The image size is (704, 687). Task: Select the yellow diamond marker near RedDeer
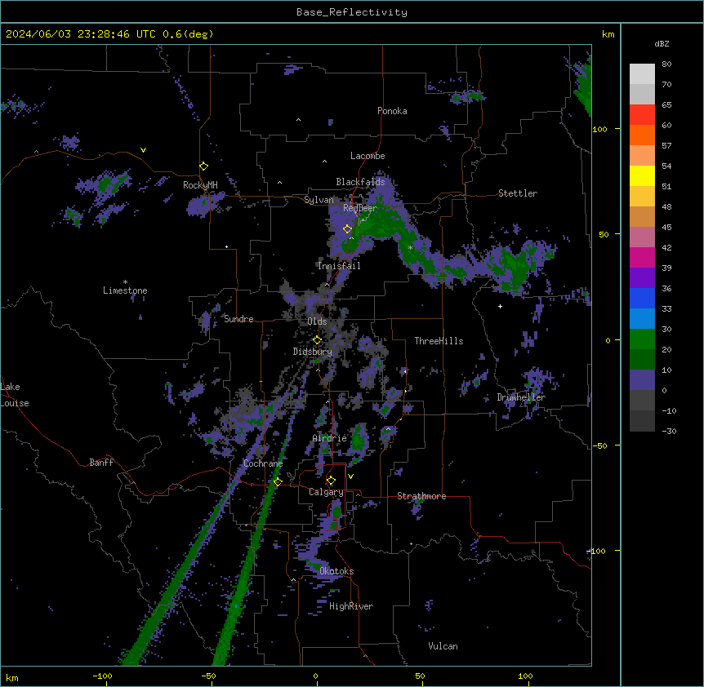347,228
